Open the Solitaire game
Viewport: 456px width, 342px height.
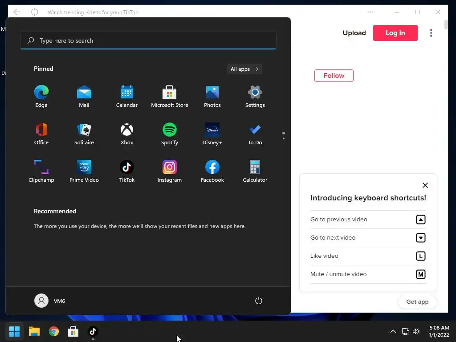coord(84,134)
